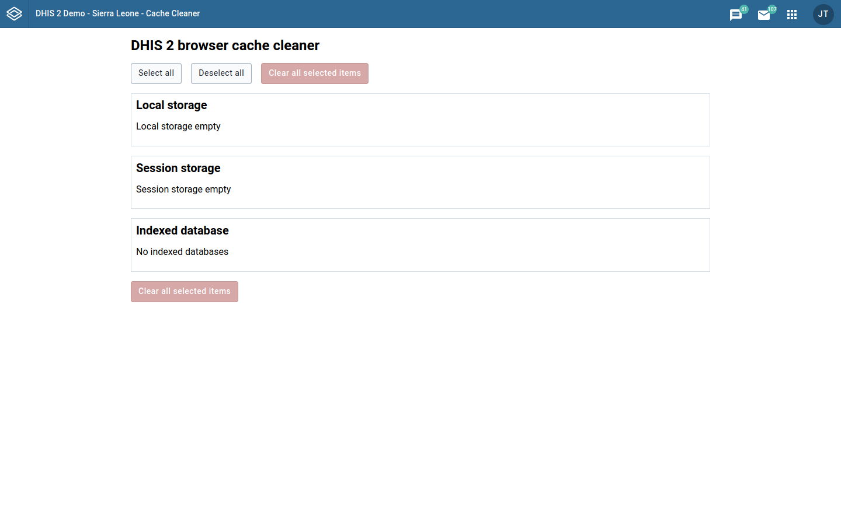
Task: Click the 41 interpretations notification badge
Action: point(744,9)
